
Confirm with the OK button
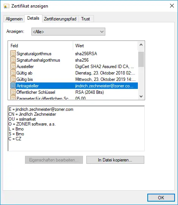(161, 197)
